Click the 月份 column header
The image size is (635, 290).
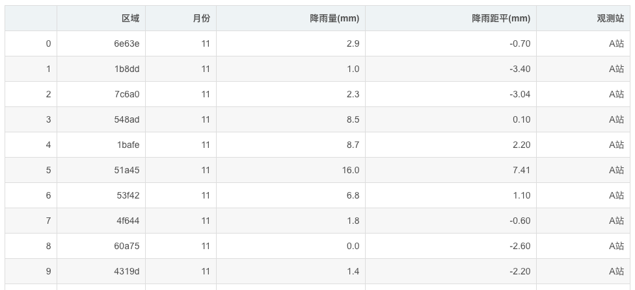[181, 18]
